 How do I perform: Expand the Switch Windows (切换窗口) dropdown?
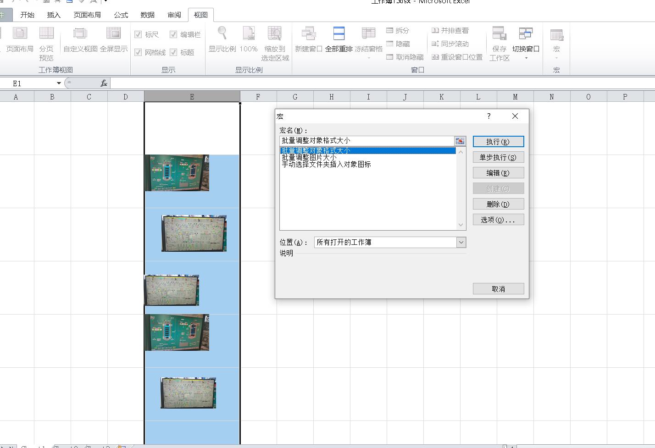click(526, 58)
